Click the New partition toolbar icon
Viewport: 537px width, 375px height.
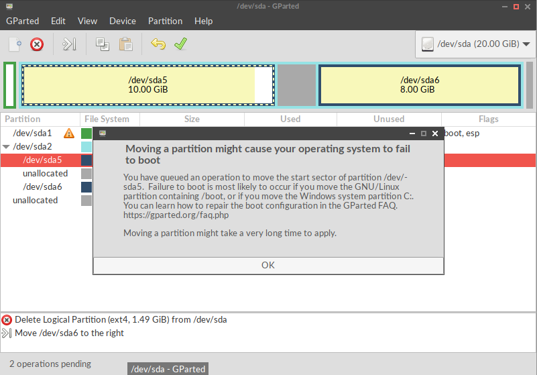point(15,44)
